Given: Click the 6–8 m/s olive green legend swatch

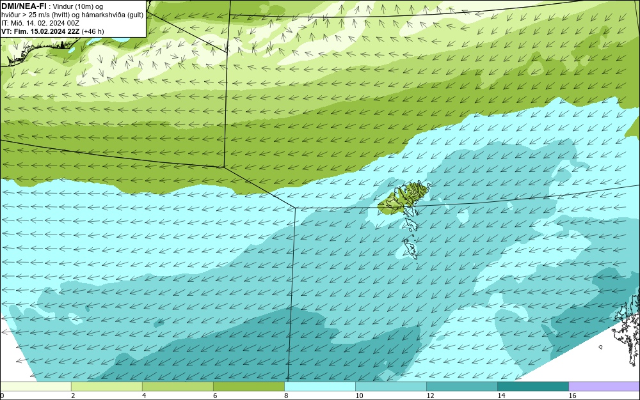Looking at the screenshot, I should [x=249, y=386].
